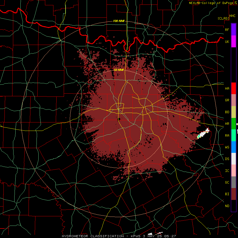Click the [CLAS] units label
This screenshot has height=238, width=238.
coord(223,18)
